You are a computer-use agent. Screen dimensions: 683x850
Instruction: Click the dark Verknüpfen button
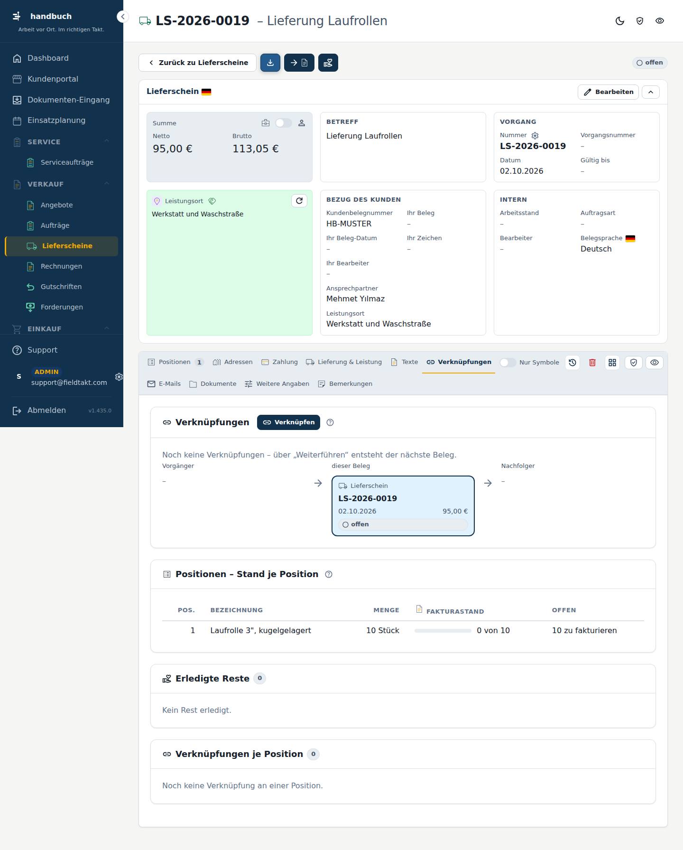288,422
